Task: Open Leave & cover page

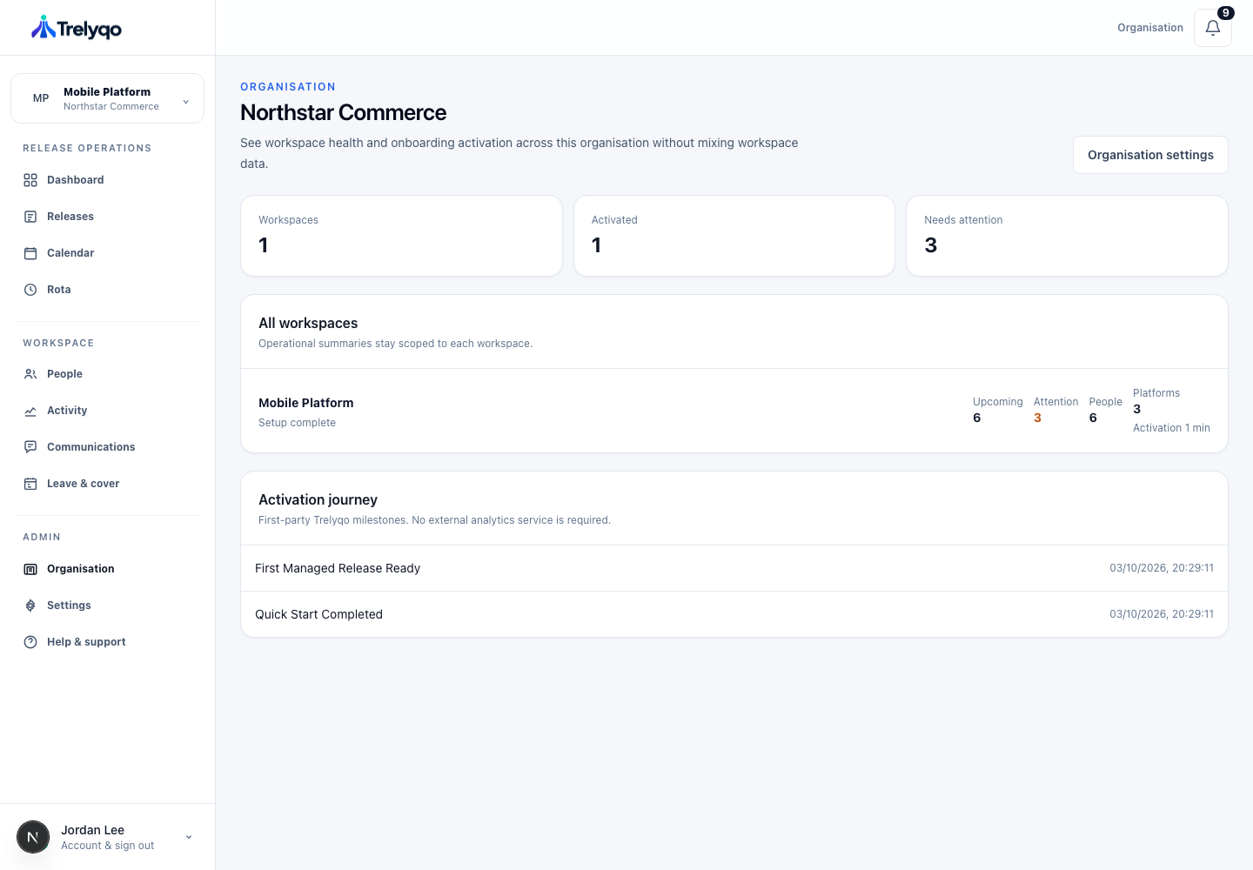Action: [107, 484]
